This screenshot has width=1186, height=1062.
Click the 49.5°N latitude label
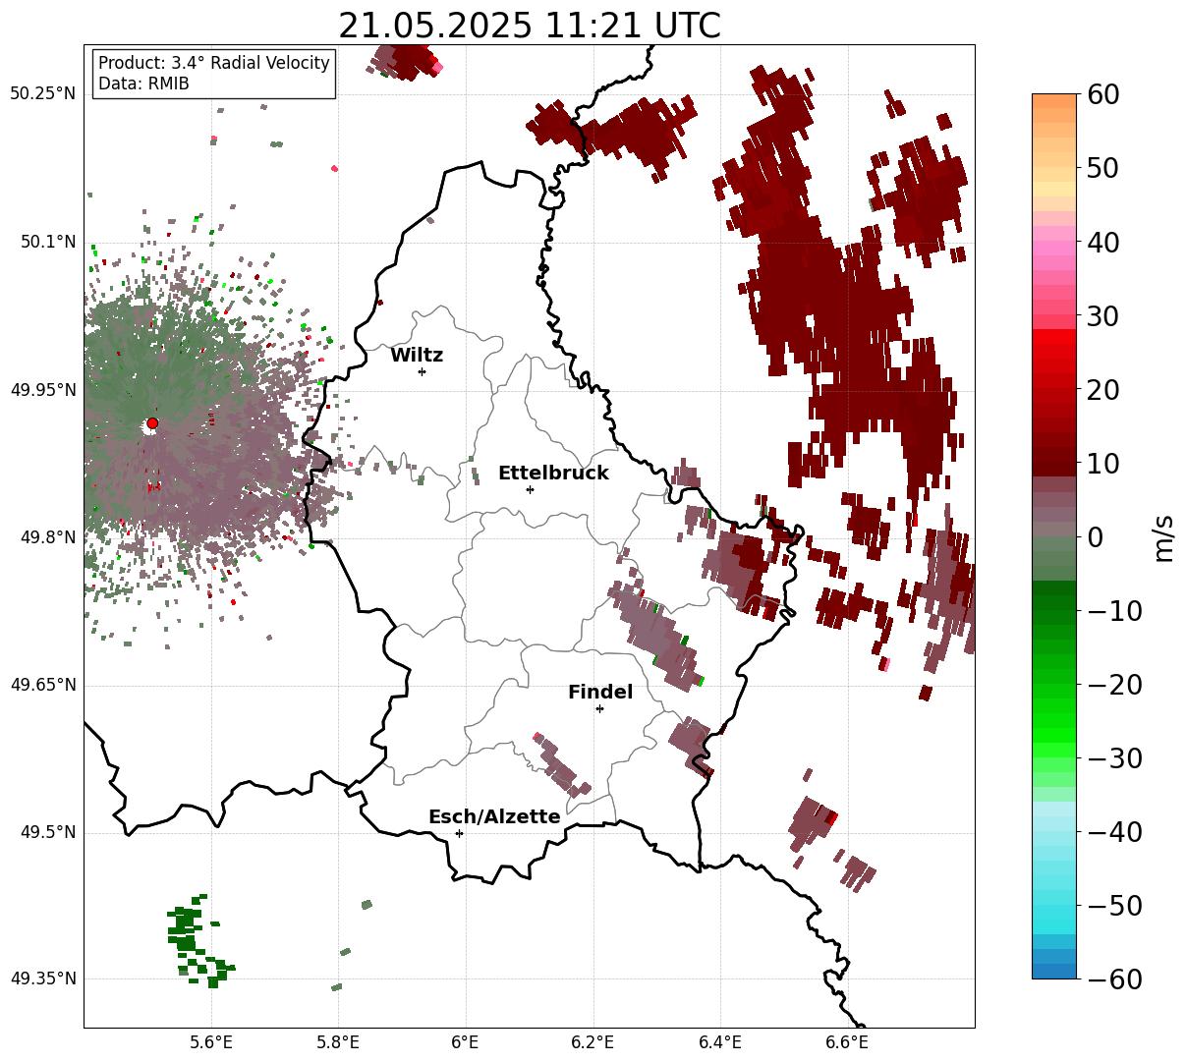(x=47, y=832)
